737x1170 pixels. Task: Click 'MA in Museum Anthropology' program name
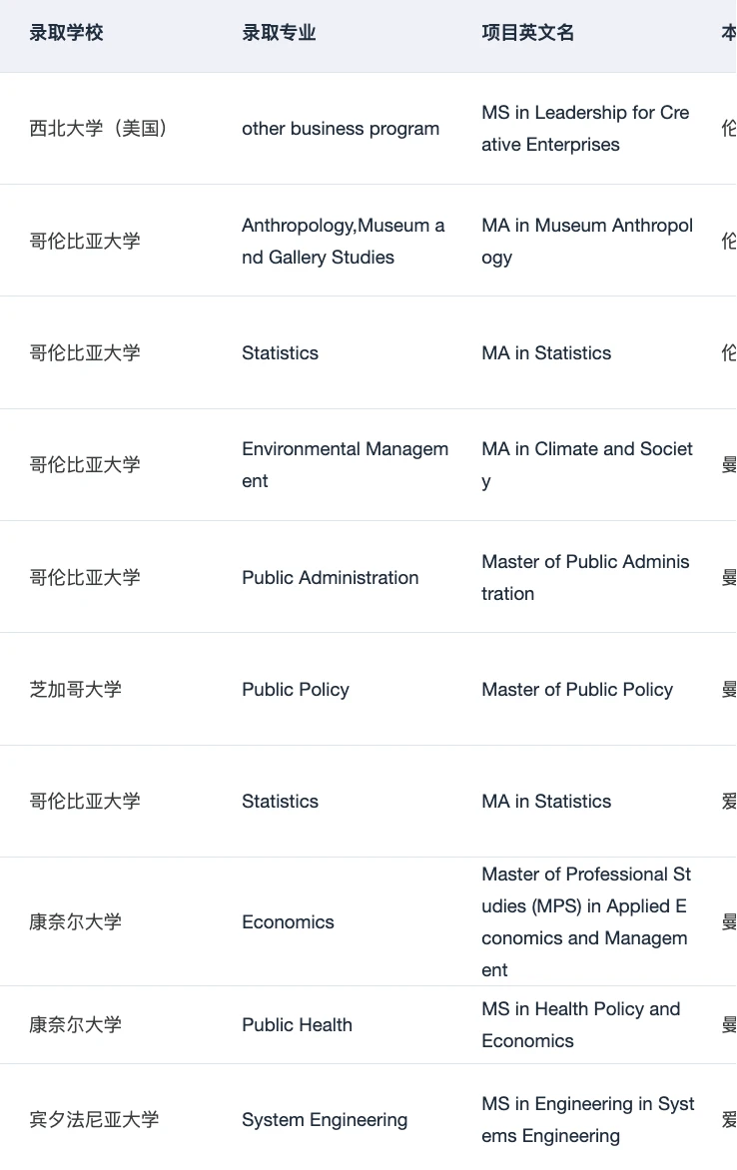(x=587, y=241)
